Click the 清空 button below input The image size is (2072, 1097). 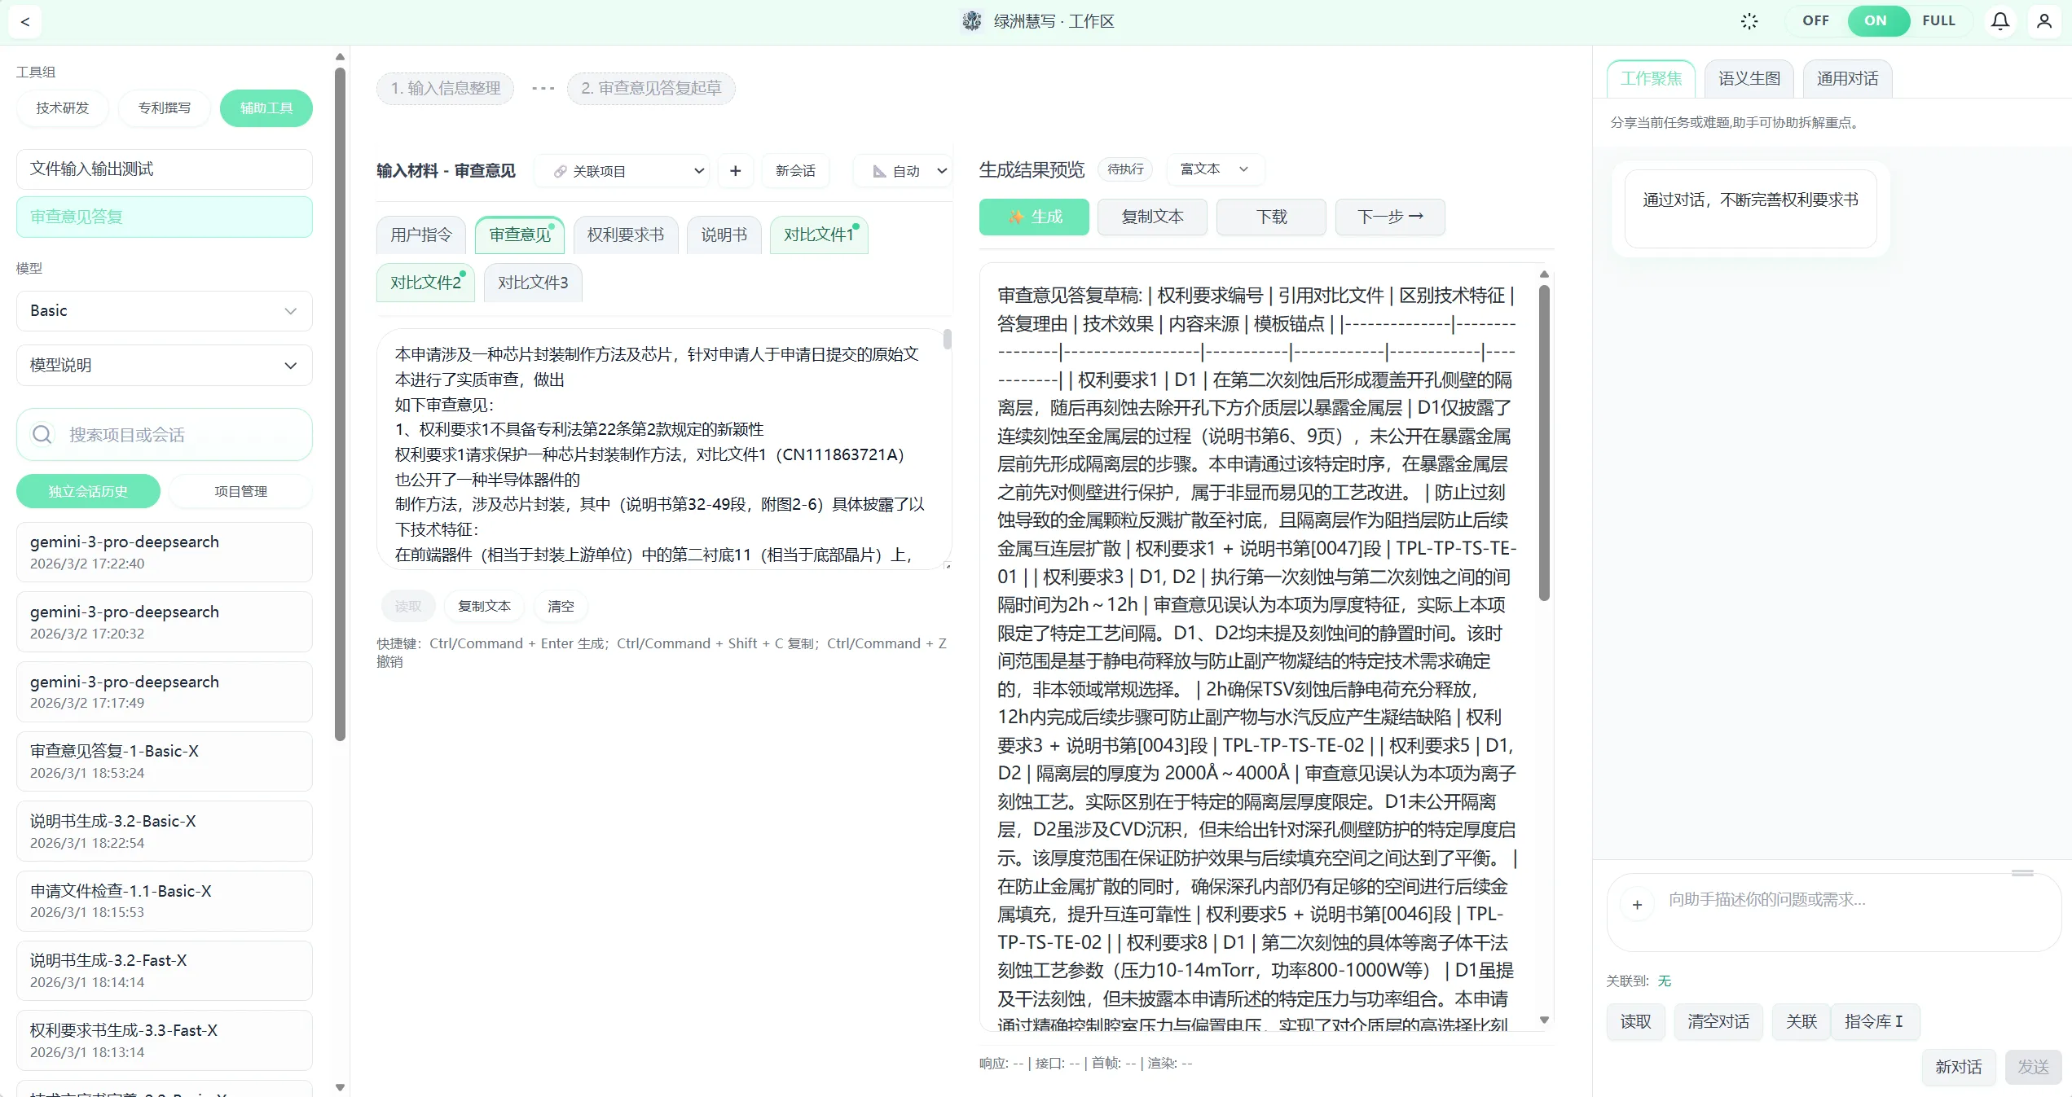(x=561, y=607)
